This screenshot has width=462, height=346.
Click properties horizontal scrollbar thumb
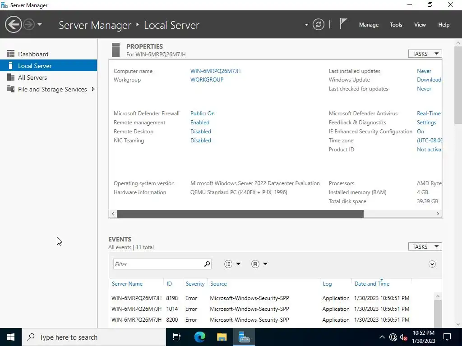pyautogui.click(x=240, y=214)
